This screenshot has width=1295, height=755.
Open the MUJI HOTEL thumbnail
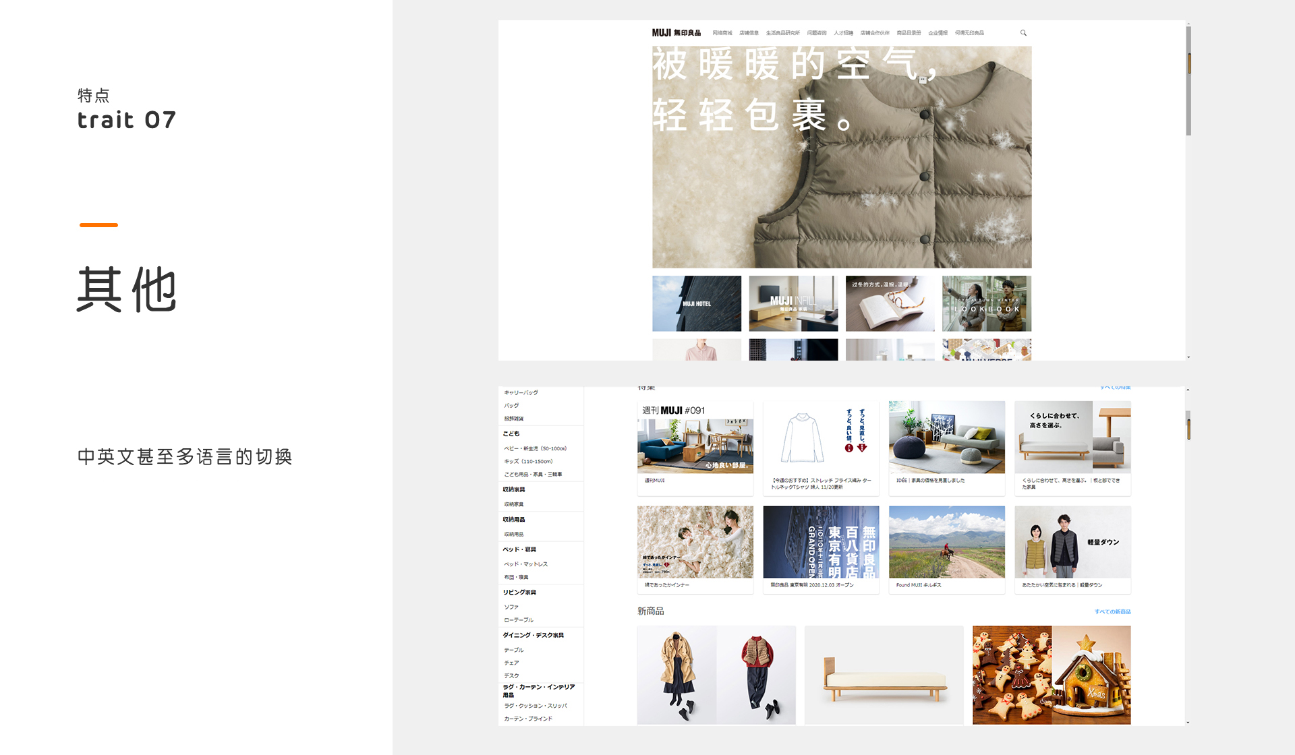pyautogui.click(x=697, y=303)
